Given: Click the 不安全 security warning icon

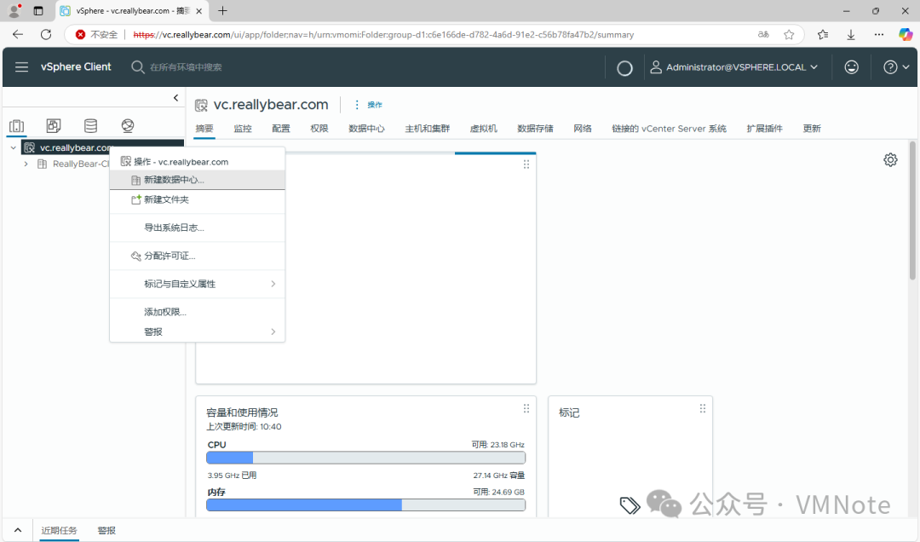Looking at the screenshot, I should click(x=80, y=35).
